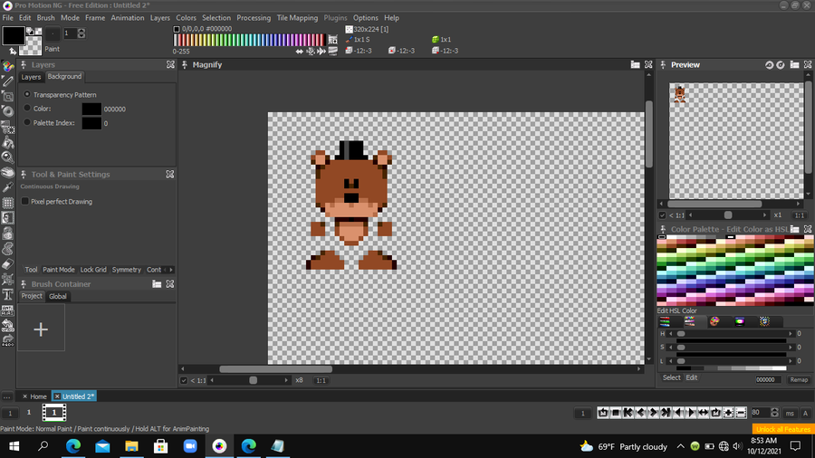This screenshot has height=458, width=815.
Task: Open the Animation menu
Action: 128,18
